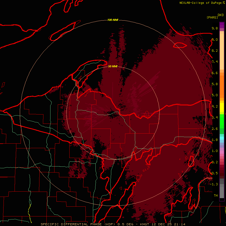Click the 3.4 scale value

pyautogui.click(x=215, y=118)
